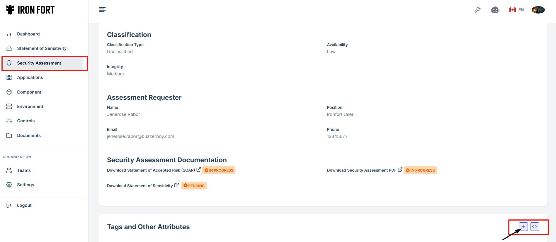Click the wrench tools icon in header
Image resolution: width=556 pixels, height=242 pixels.
[x=477, y=10]
